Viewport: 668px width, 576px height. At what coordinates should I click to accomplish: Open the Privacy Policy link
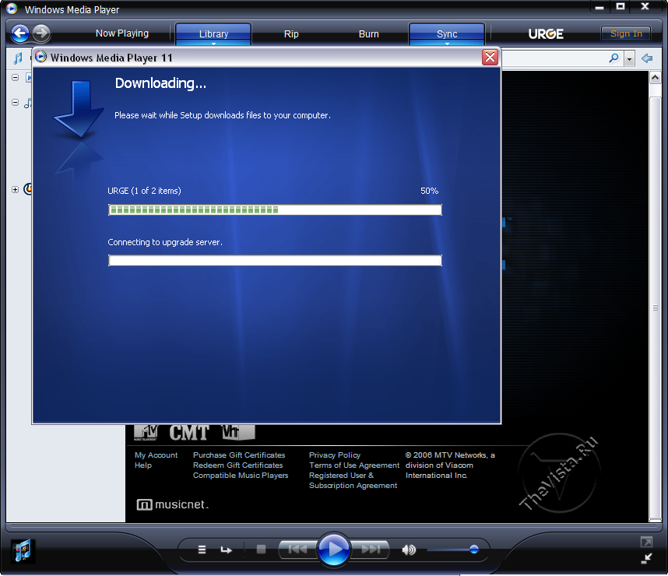(x=335, y=455)
